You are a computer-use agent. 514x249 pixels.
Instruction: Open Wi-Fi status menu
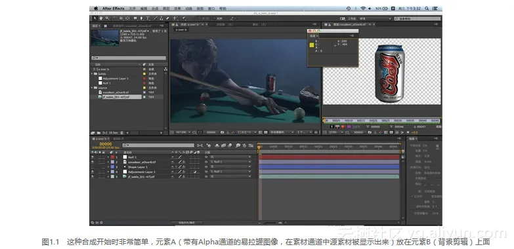pos(363,9)
